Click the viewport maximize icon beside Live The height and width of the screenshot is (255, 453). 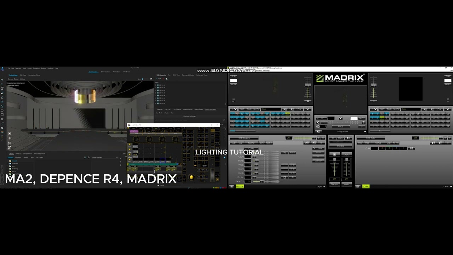(151, 79)
